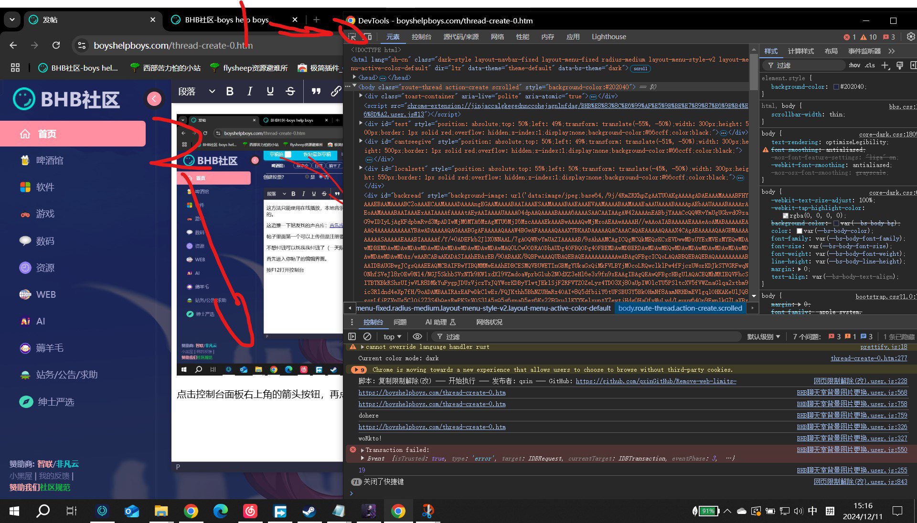Expand the head element node
This screenshot has width=917, height=523.
click(x=354, y=77)
